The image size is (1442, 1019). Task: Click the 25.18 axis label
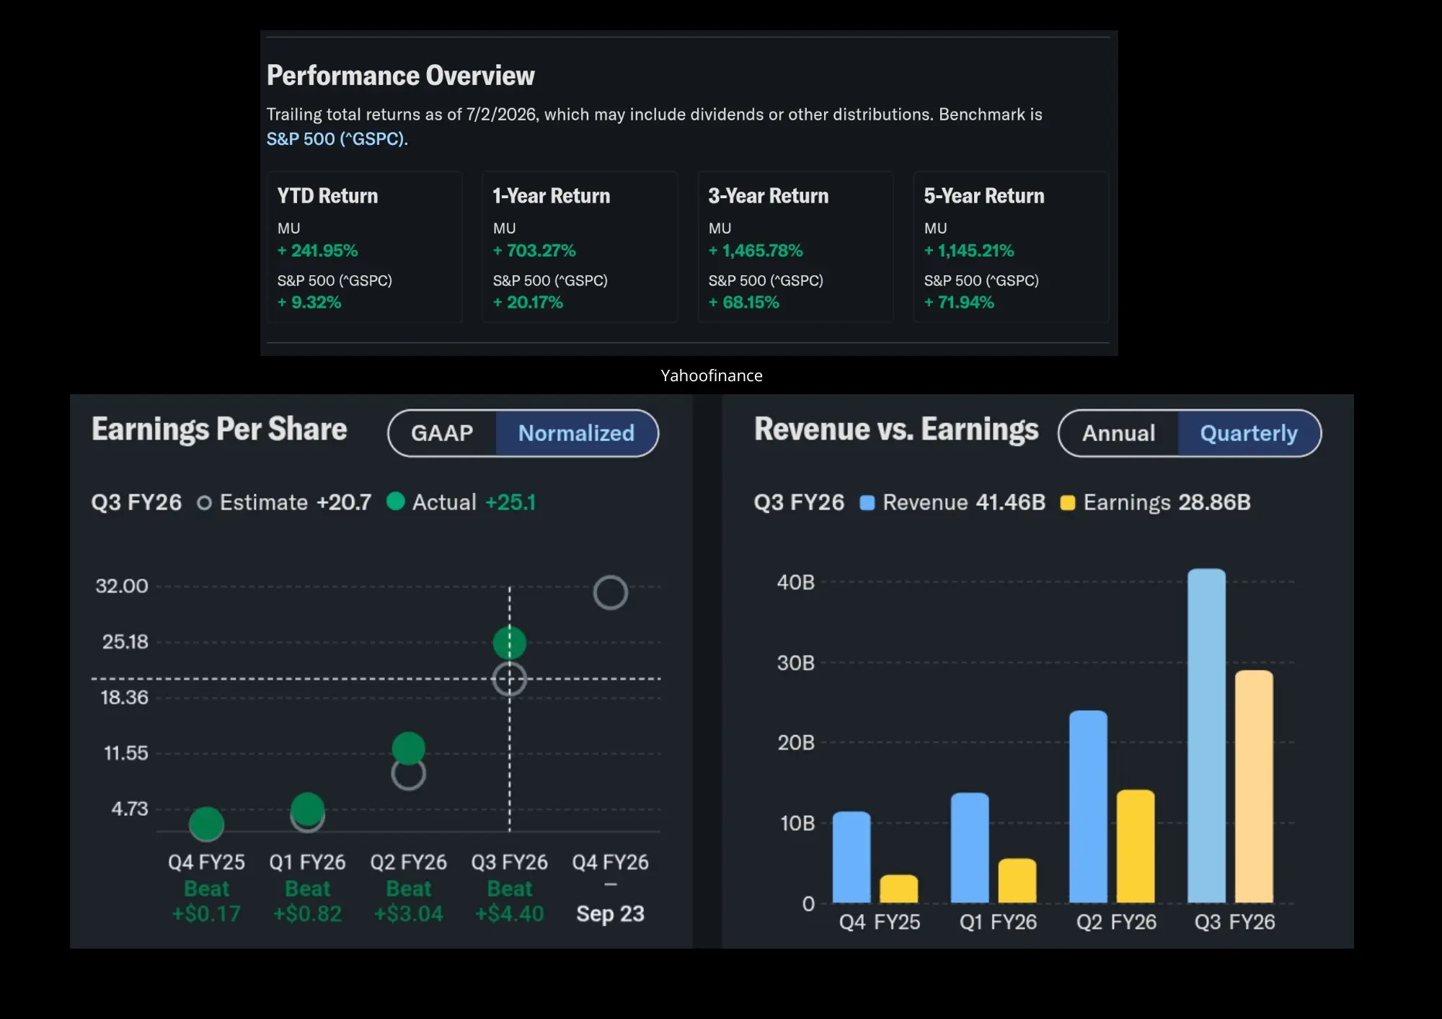click(125, 642)
